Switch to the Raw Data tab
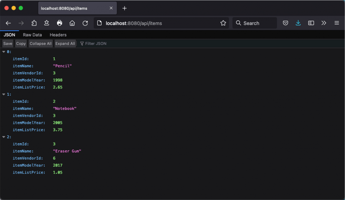The height and width of the screenshot is (200, 345). click(32, 35)
